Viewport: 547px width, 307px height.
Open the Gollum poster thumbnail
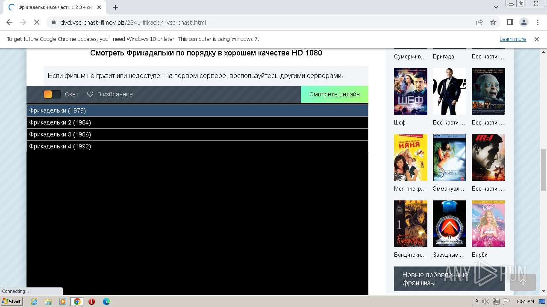tap(488, 91)
